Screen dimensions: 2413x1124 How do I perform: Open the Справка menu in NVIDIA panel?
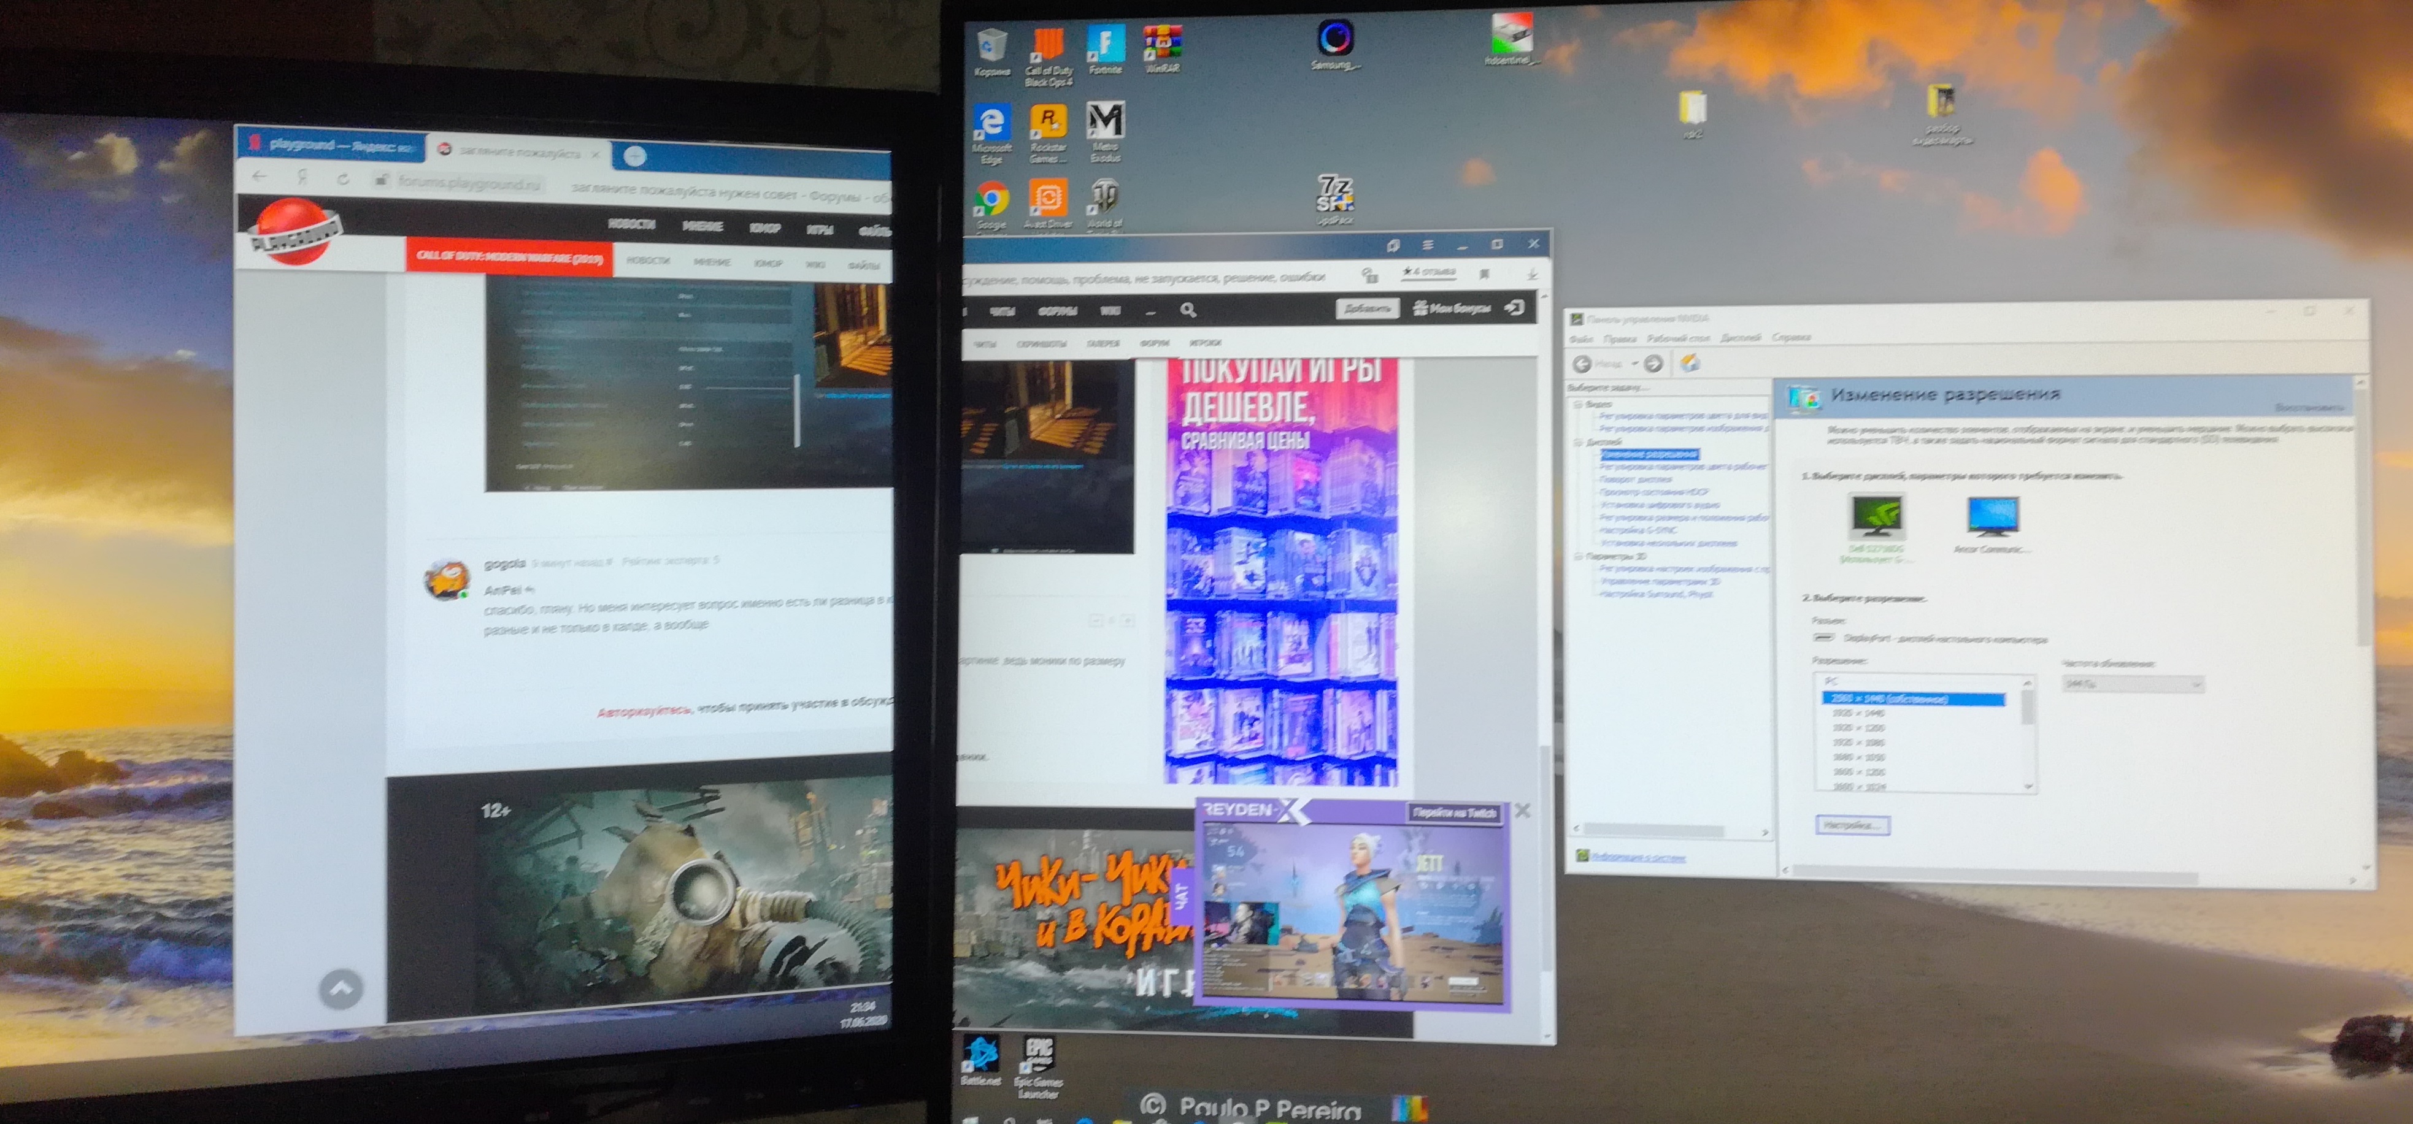[x=1791, y=338]
